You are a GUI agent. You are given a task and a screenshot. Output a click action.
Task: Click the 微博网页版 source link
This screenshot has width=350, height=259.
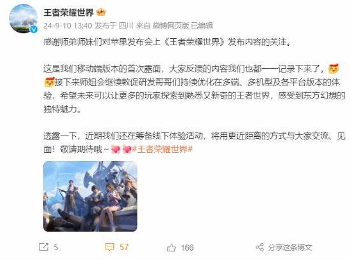[x=171, y=25]
